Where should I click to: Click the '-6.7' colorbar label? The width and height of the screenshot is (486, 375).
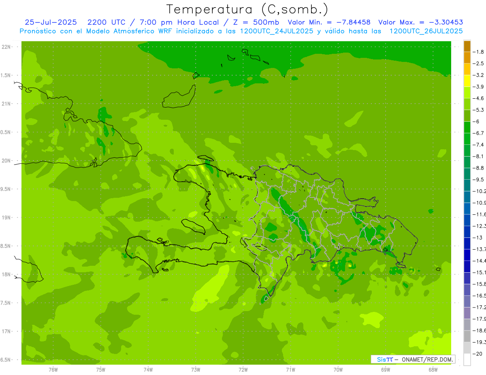[478, 133]
